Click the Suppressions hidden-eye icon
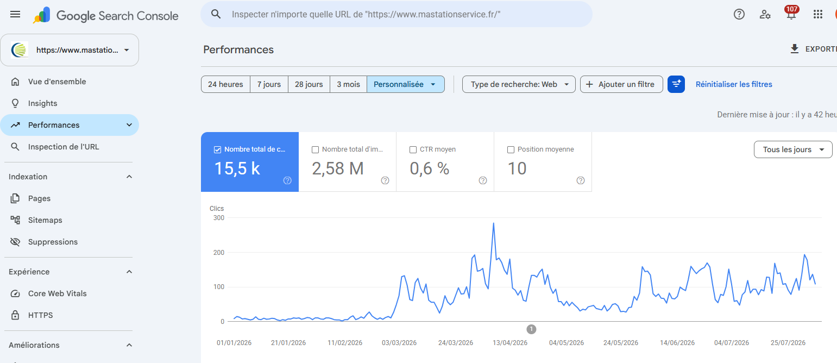 pyautogui.click(x=15, y=242)
